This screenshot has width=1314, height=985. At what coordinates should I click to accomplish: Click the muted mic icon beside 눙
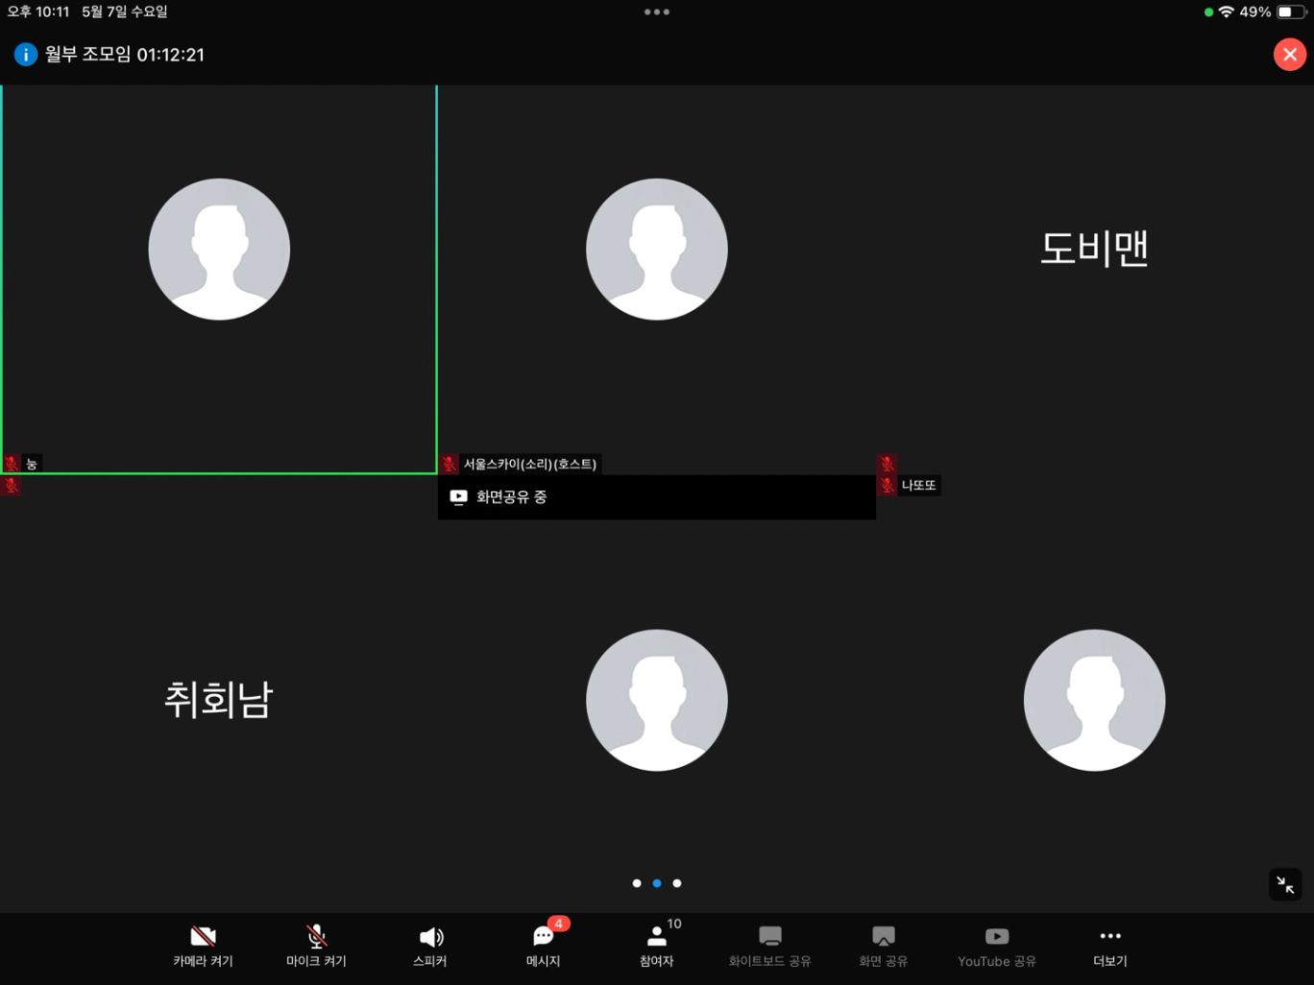coord(12,464)
